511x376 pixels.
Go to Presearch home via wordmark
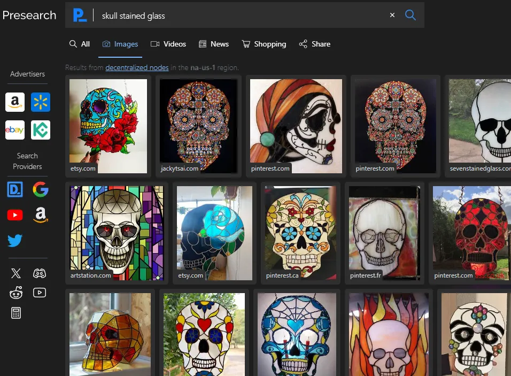(29, 15)
